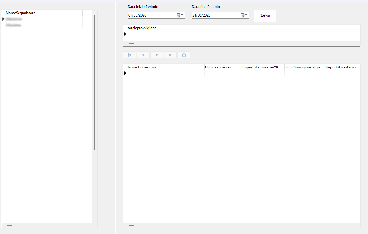Click horizontal scroll handle under totaleprovvigione grid
The image size is (368, 234).
pos(131,44)
